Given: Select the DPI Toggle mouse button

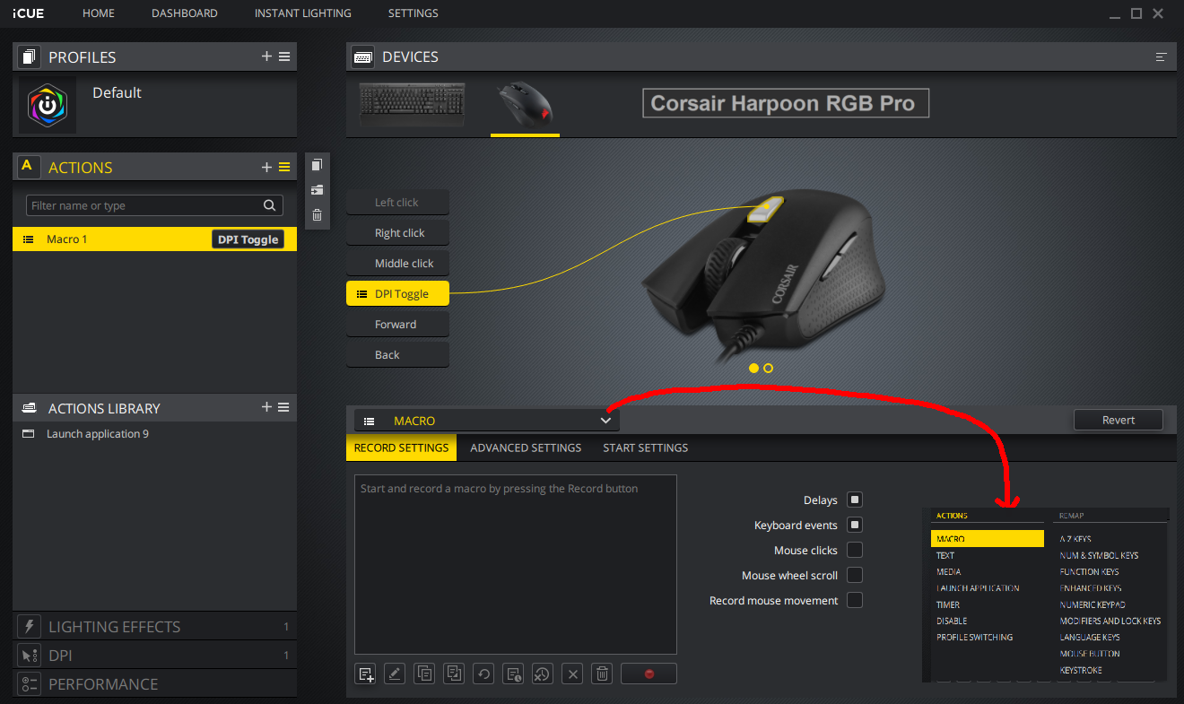Looking at the screenshot, I should pyautogui.click(x=397, y=294).
